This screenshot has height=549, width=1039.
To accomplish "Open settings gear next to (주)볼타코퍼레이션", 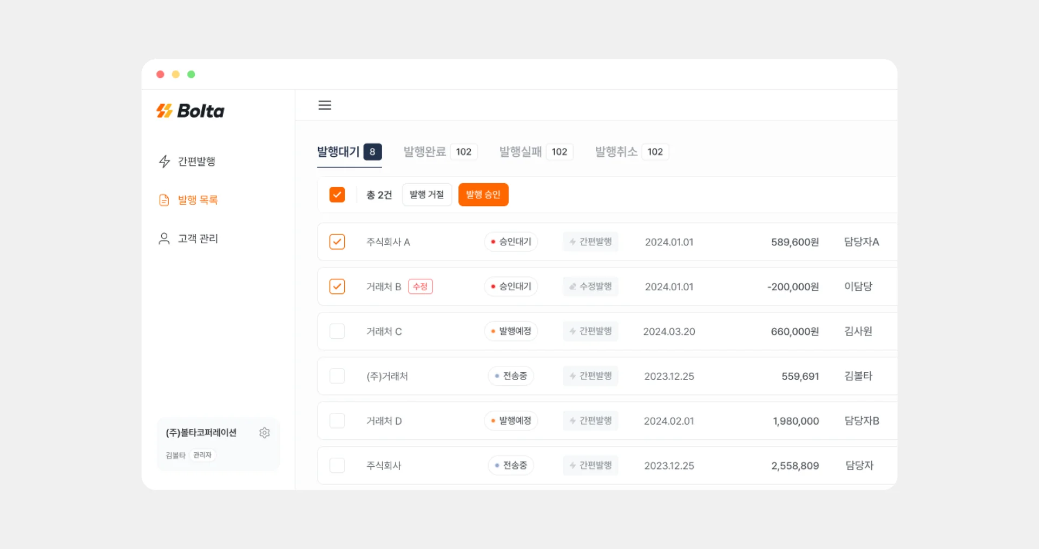I will [x=265, y=433].
